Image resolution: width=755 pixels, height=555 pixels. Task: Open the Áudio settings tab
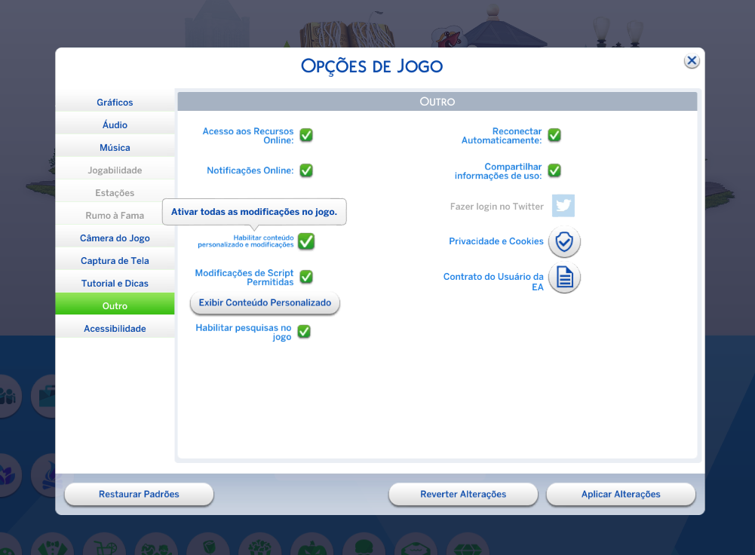tap(115, 125)
